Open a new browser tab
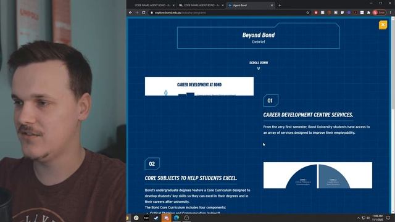 [280, 6]
